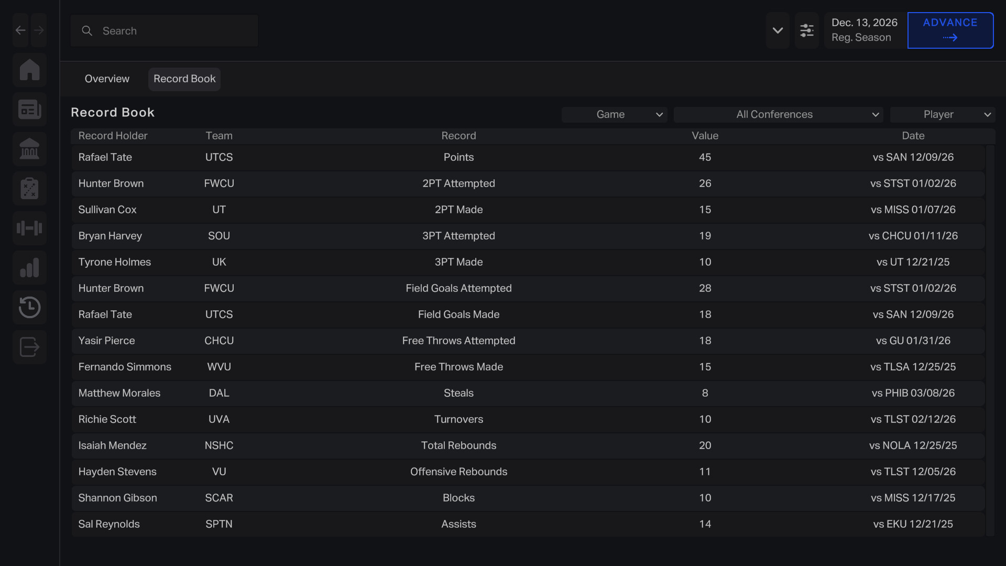Screen dimensions: 1006x566
Task: Open the Player dropdown
Action: coord(943,114)
